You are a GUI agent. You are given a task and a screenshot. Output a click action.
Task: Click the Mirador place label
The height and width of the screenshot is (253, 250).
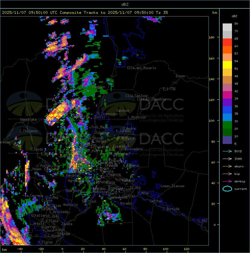[127, 203]
